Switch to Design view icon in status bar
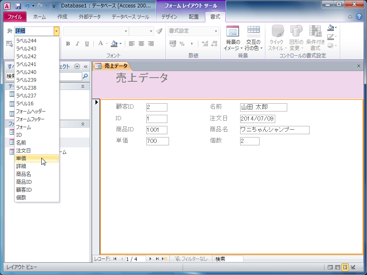367x275 pixels. tap(353, 267)
